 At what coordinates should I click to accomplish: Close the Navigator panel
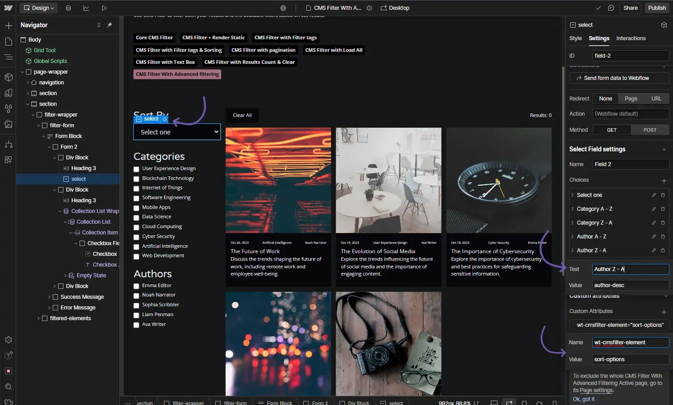[99, 25]
